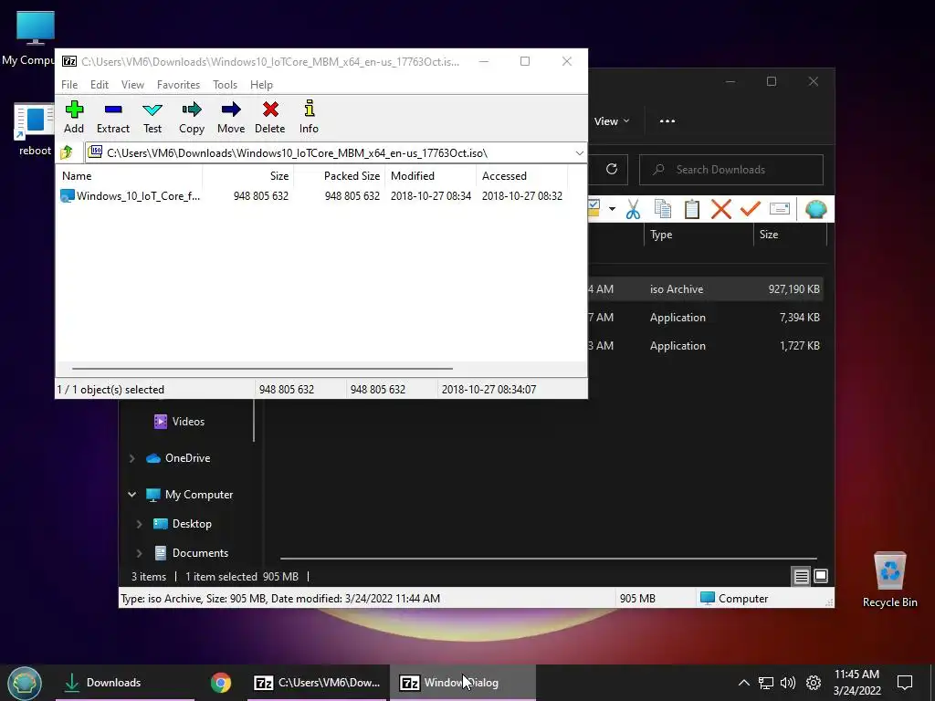Sort Explorer list by Type column

[x=699, y=235]
